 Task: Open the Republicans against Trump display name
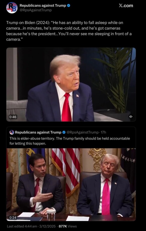pyautogui.click(x=43, y=6)
